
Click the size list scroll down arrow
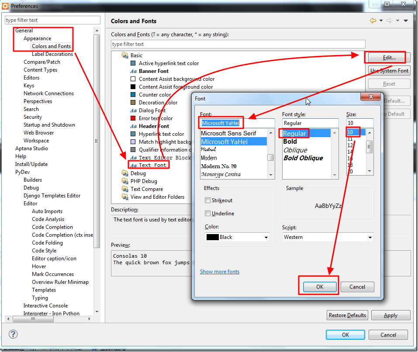click(x=370, y=171)
